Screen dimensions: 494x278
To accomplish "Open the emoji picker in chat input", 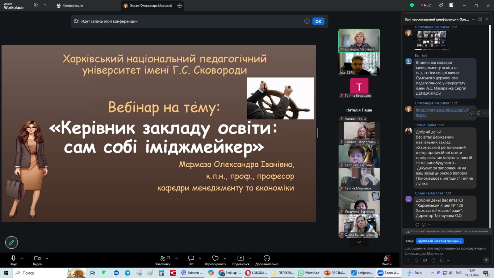I will point(417,261).
